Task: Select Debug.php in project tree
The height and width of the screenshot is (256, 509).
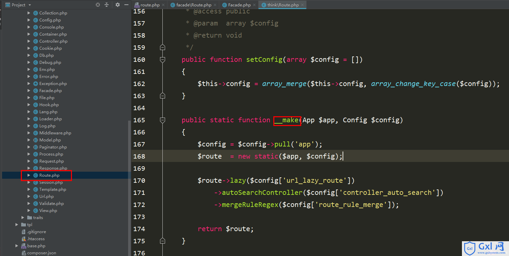Action: [50, 62]
